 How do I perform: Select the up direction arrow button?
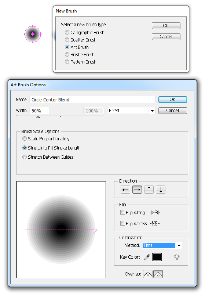149,190
